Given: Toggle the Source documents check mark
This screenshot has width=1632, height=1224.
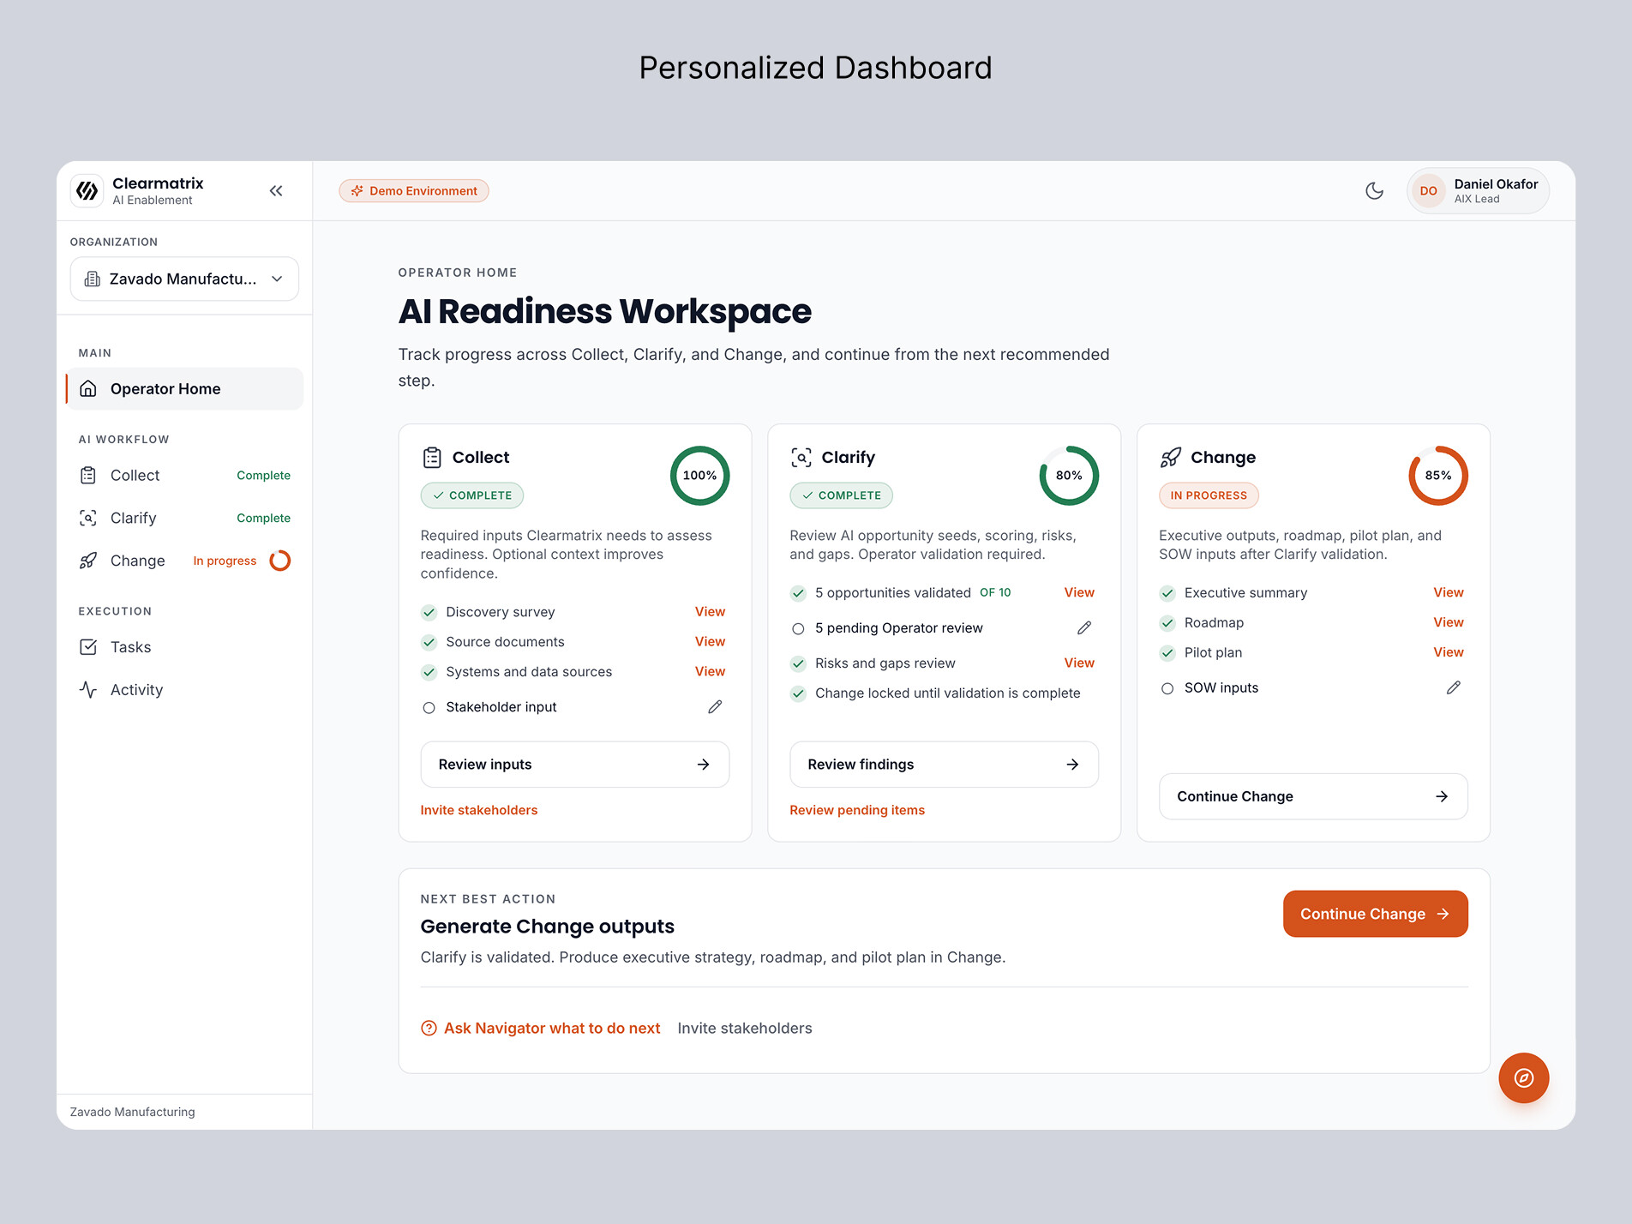Looking at the screenshot, I should coord(429,643).
